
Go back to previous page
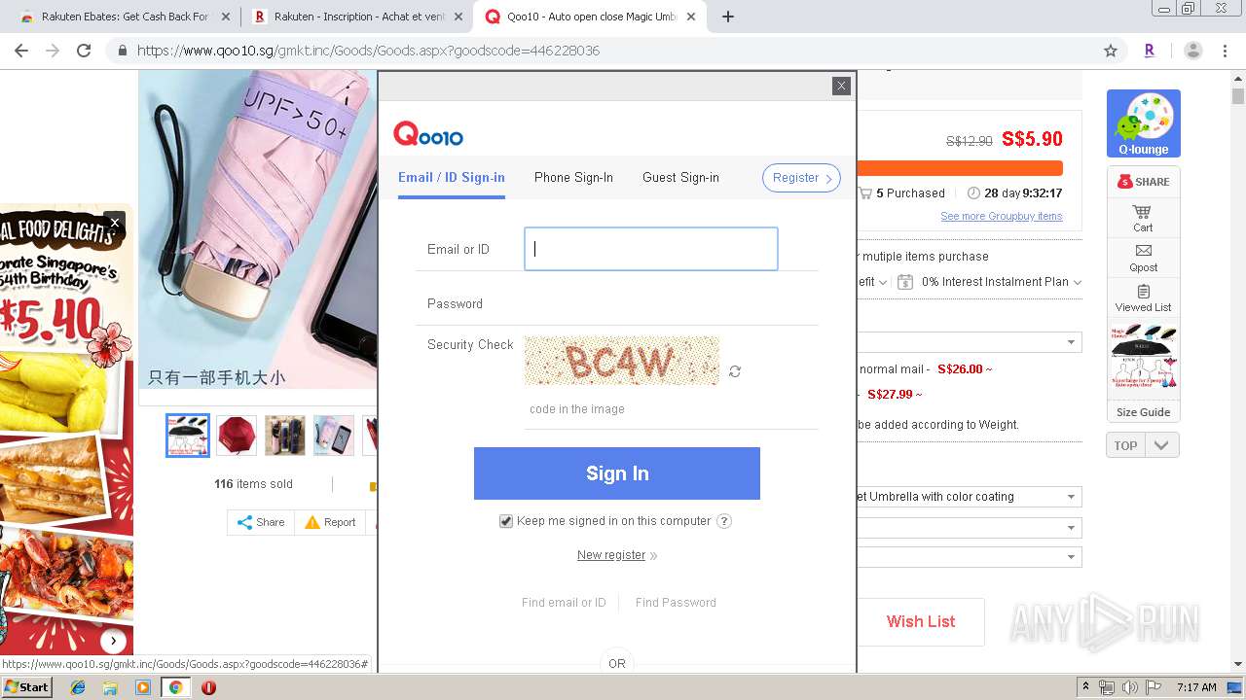pyautogui.click(x=21, y=51)
